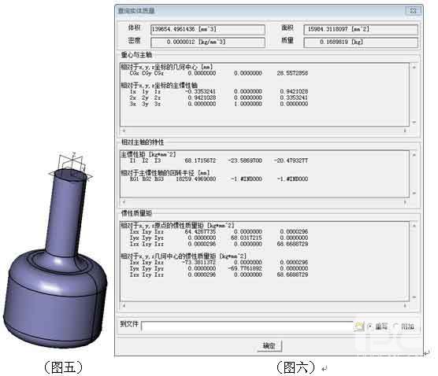Close the 查询实体质量 dialog
This screenshot has width=438, height=376.
[413, 11]
